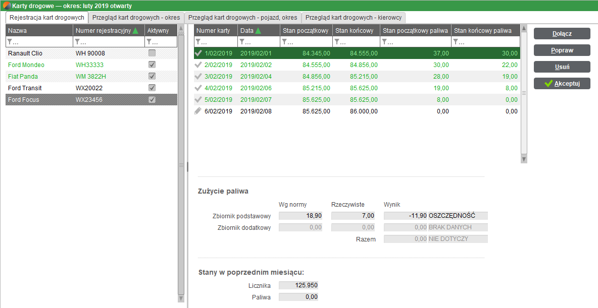This screenshot has width=598, height=308.
Task: Open the filter under Stan początkowy paliwa
Action: (386, 42)
